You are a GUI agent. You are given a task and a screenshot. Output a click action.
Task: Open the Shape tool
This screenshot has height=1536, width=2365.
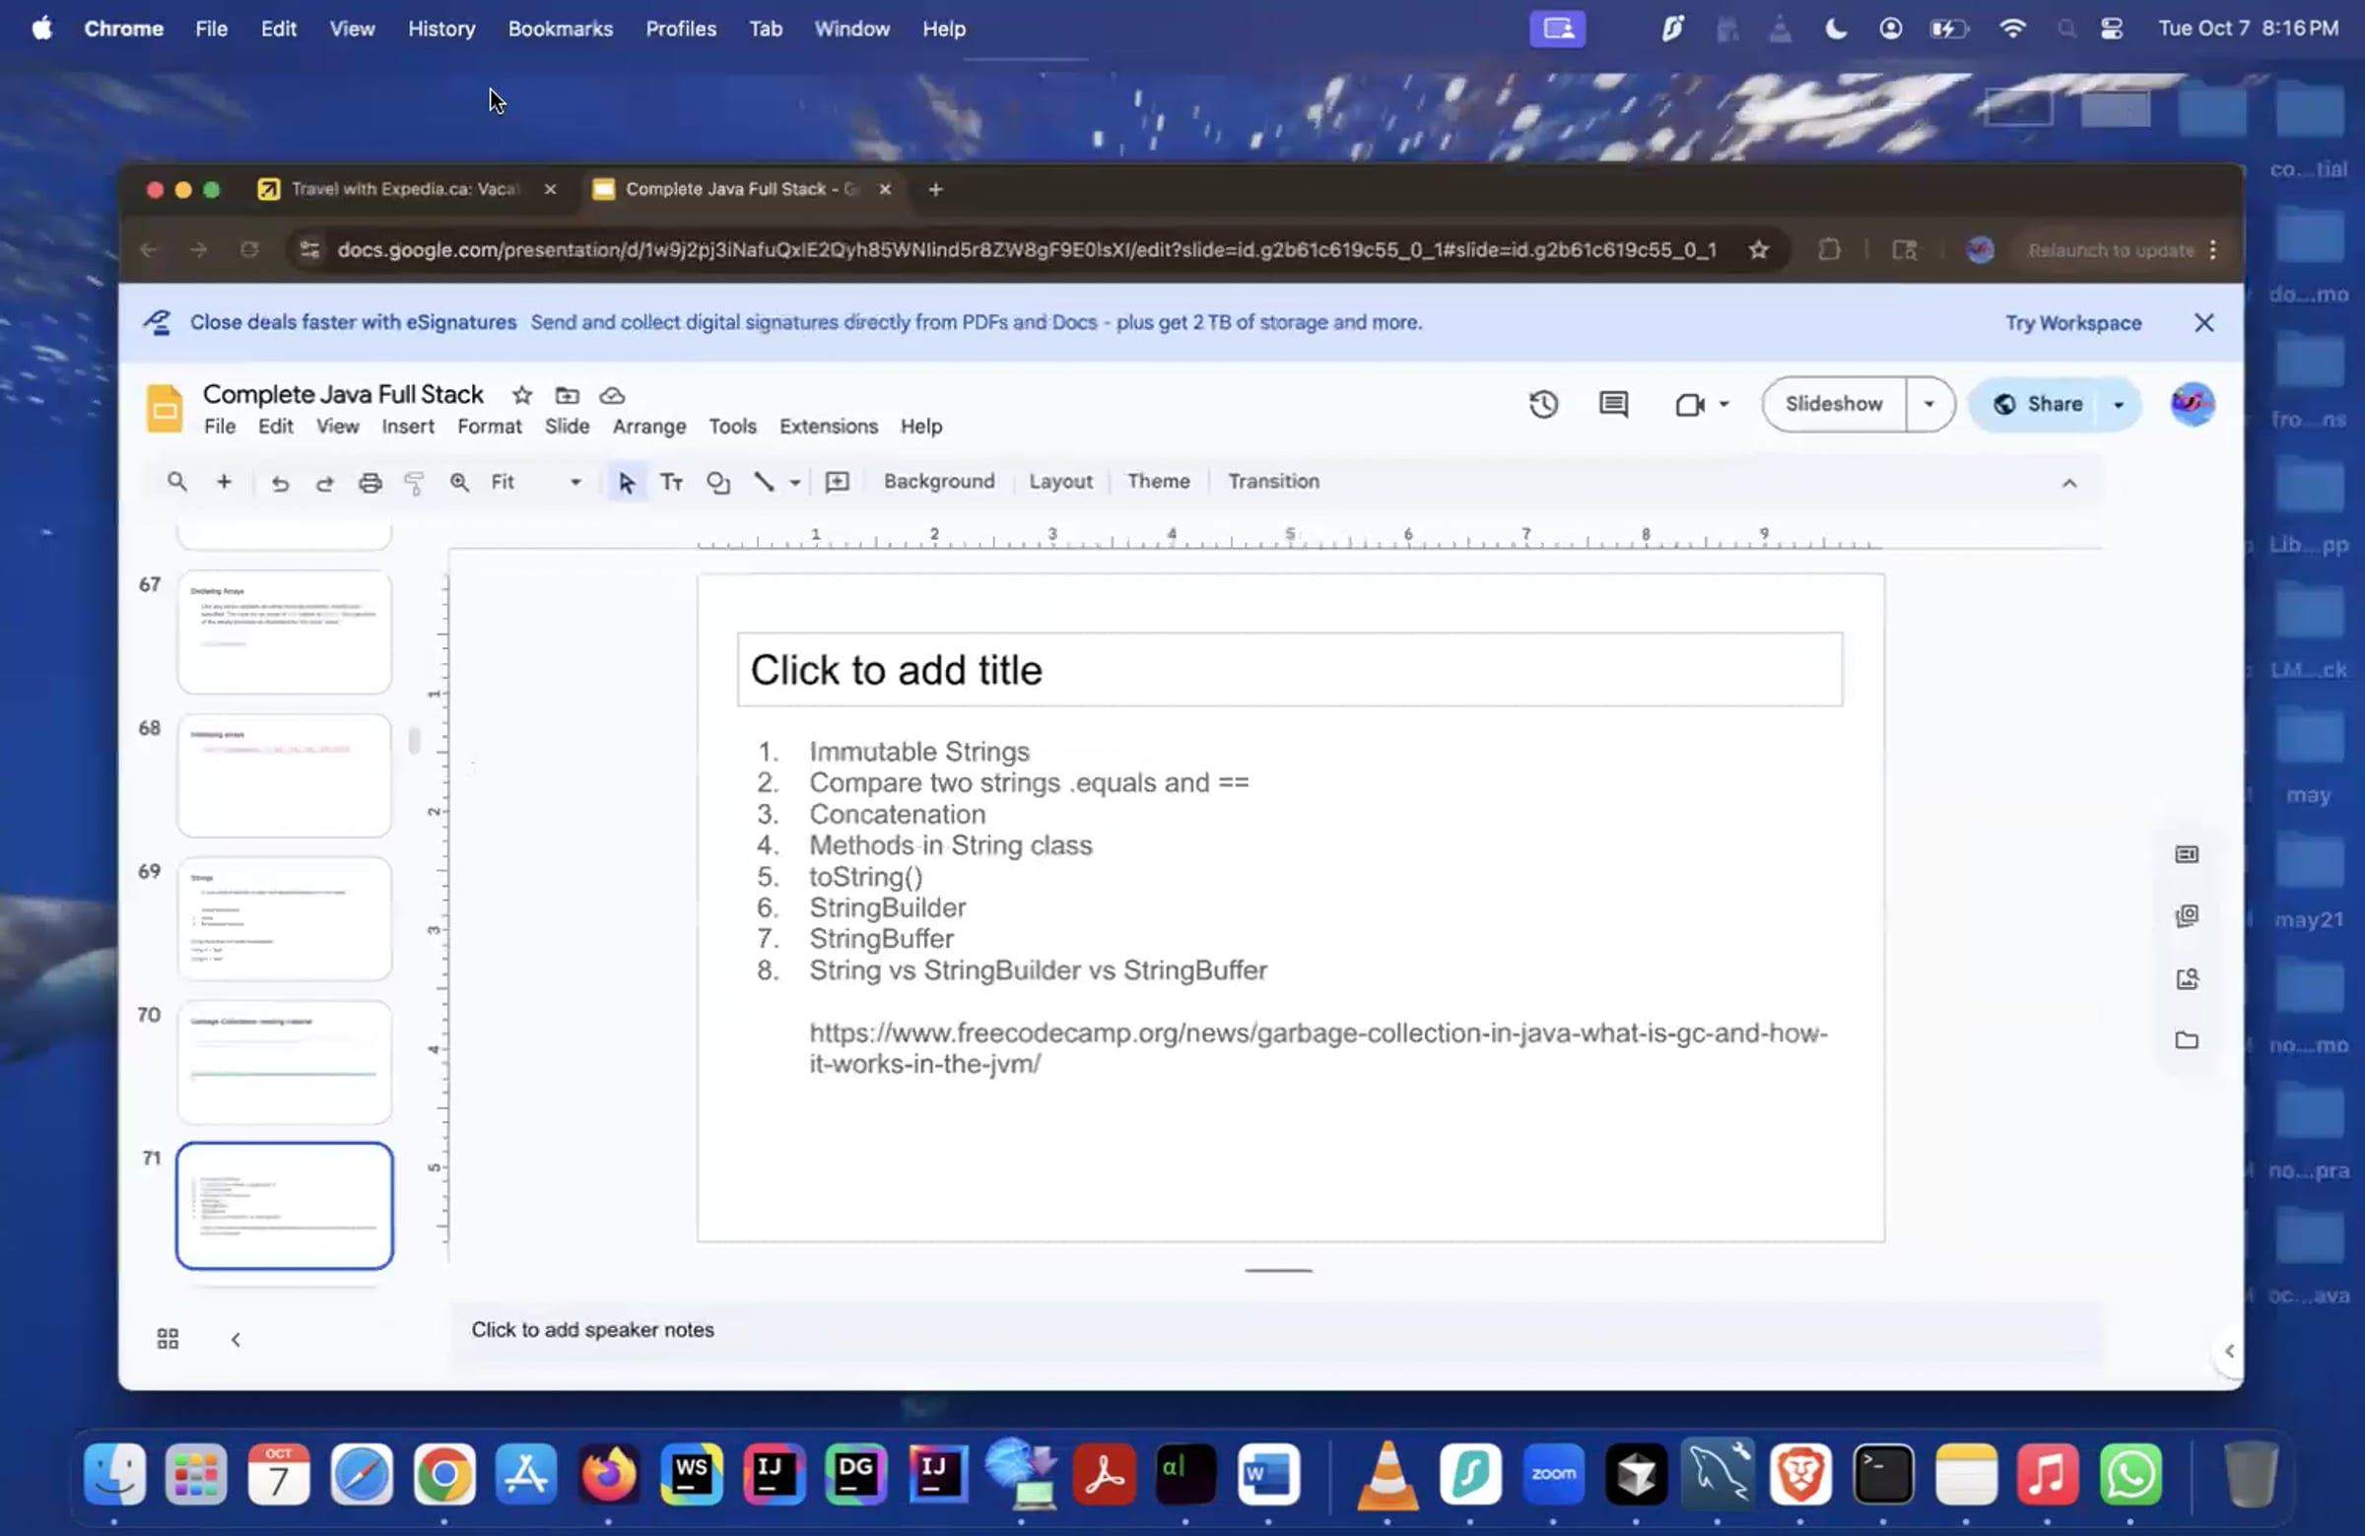pyautogui.click(x=717, y=483)
